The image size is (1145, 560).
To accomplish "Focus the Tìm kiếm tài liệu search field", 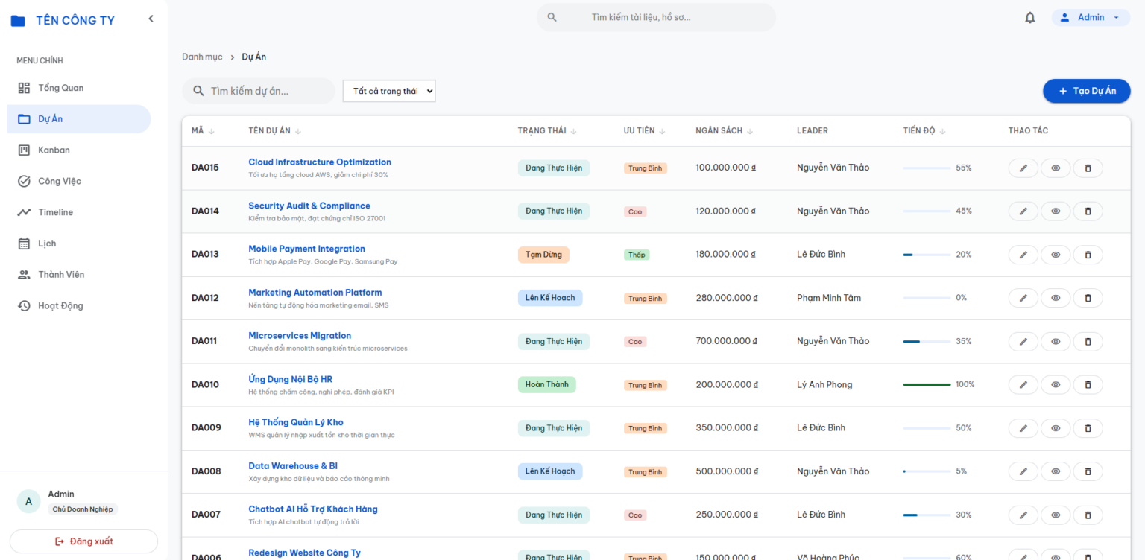I will pos(656,17).
